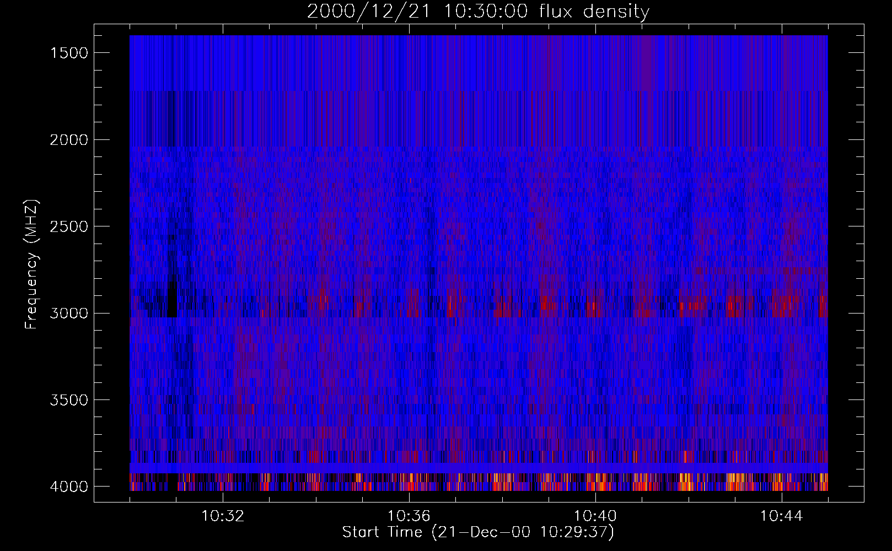Click the black dropout block near 3000 MHz
The width and height of the screenshot is (892, 551).
pyautogui.click(x=172, y=299)
